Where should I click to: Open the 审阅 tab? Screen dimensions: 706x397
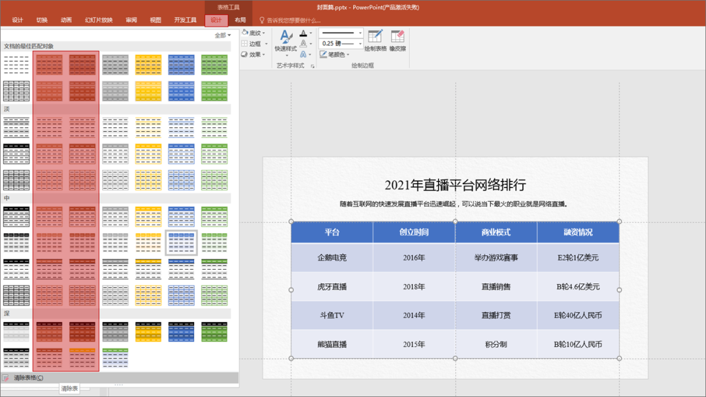[131, 20]
